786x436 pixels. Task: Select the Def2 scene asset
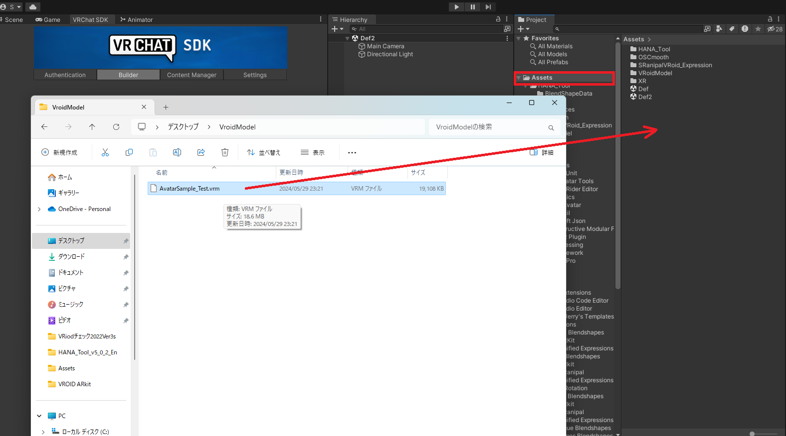(x=641, y=97)
